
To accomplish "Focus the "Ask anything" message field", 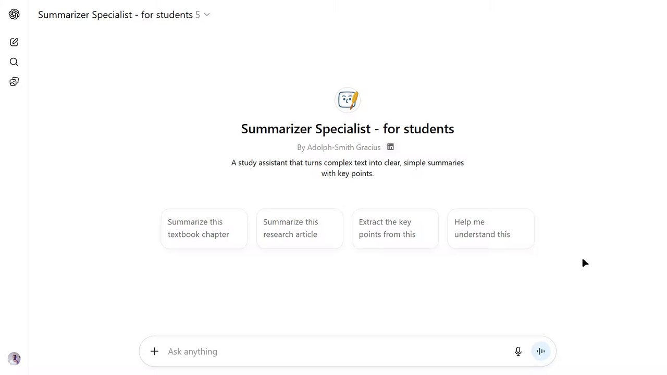I will (333, 352).
